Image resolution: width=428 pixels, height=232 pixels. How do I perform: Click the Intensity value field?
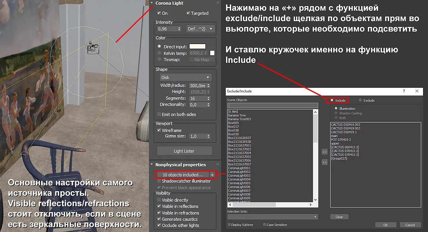click(167, 29)
